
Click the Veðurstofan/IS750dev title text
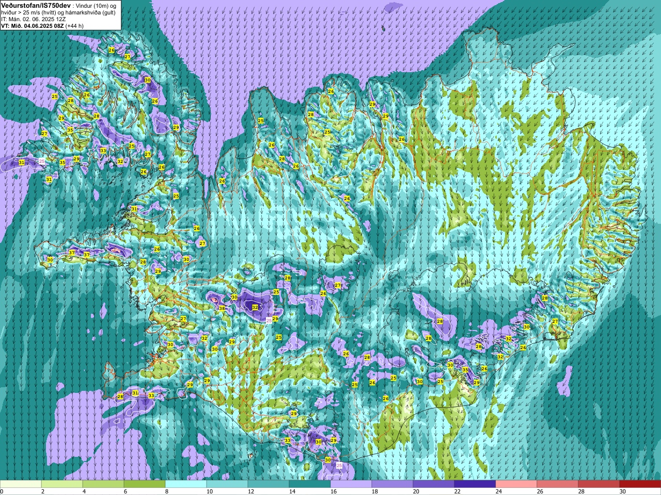pos(36,5)
